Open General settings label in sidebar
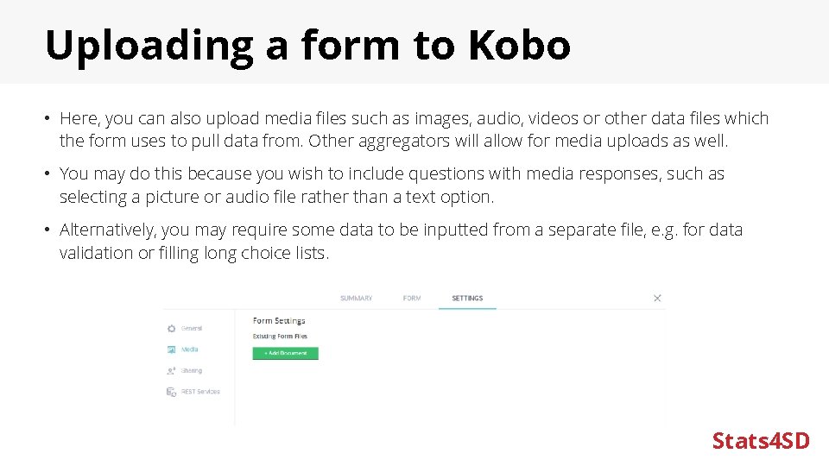 click(192, 328)
